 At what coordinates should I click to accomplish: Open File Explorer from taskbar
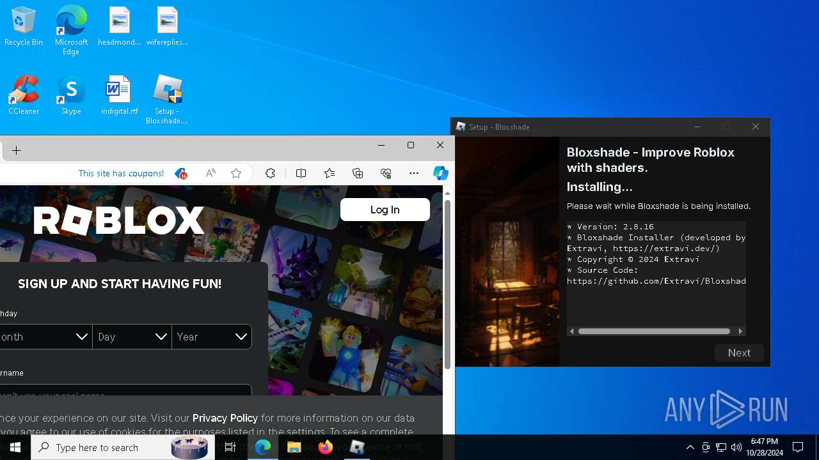294,447
